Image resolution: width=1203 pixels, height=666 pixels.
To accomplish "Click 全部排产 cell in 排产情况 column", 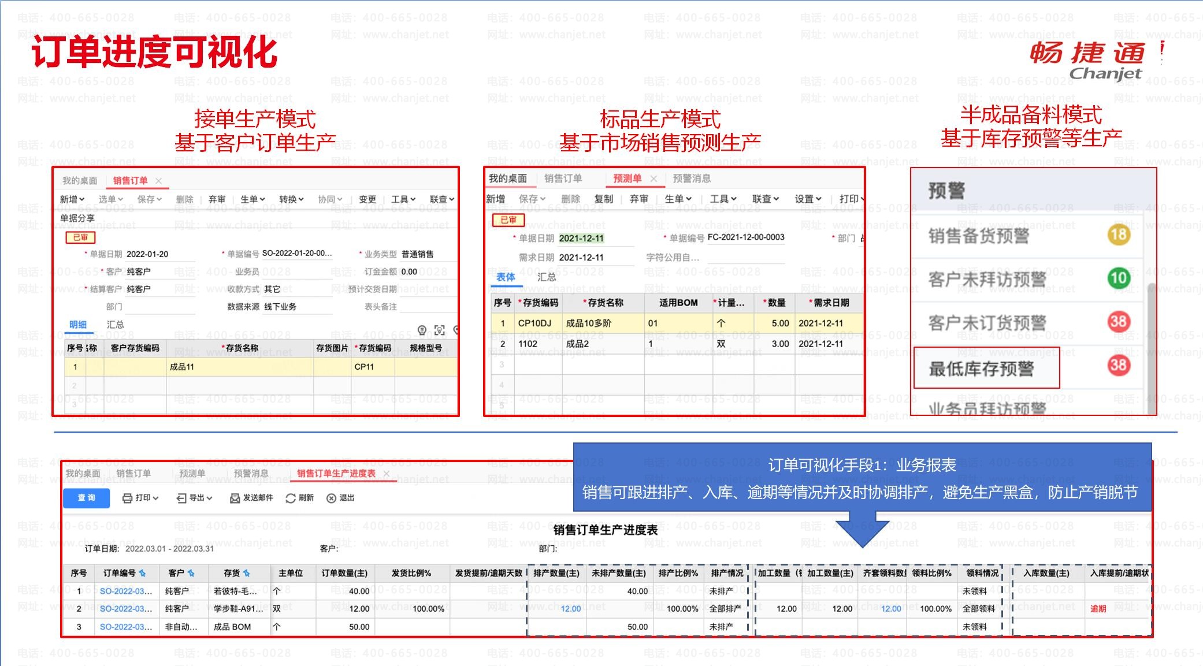I will click(725, 609).
